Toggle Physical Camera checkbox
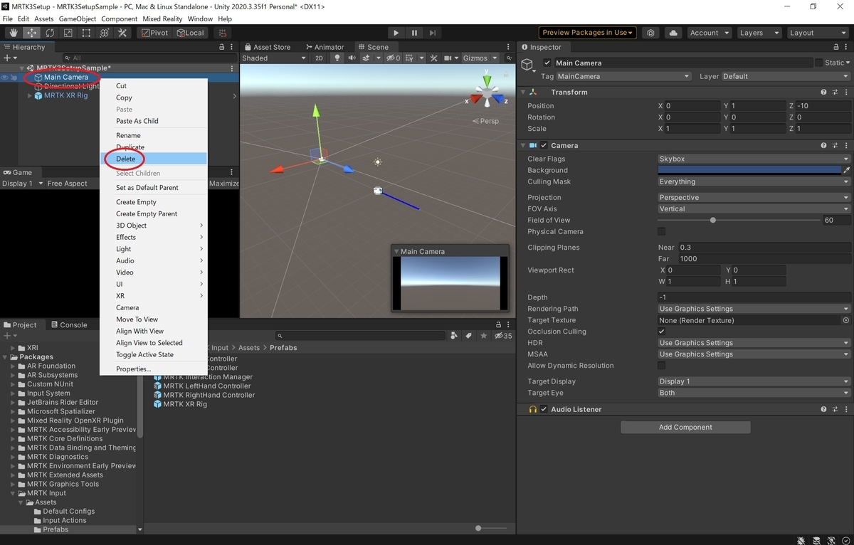The width and height of the screenshot is (854, 545). pos(662,232)
